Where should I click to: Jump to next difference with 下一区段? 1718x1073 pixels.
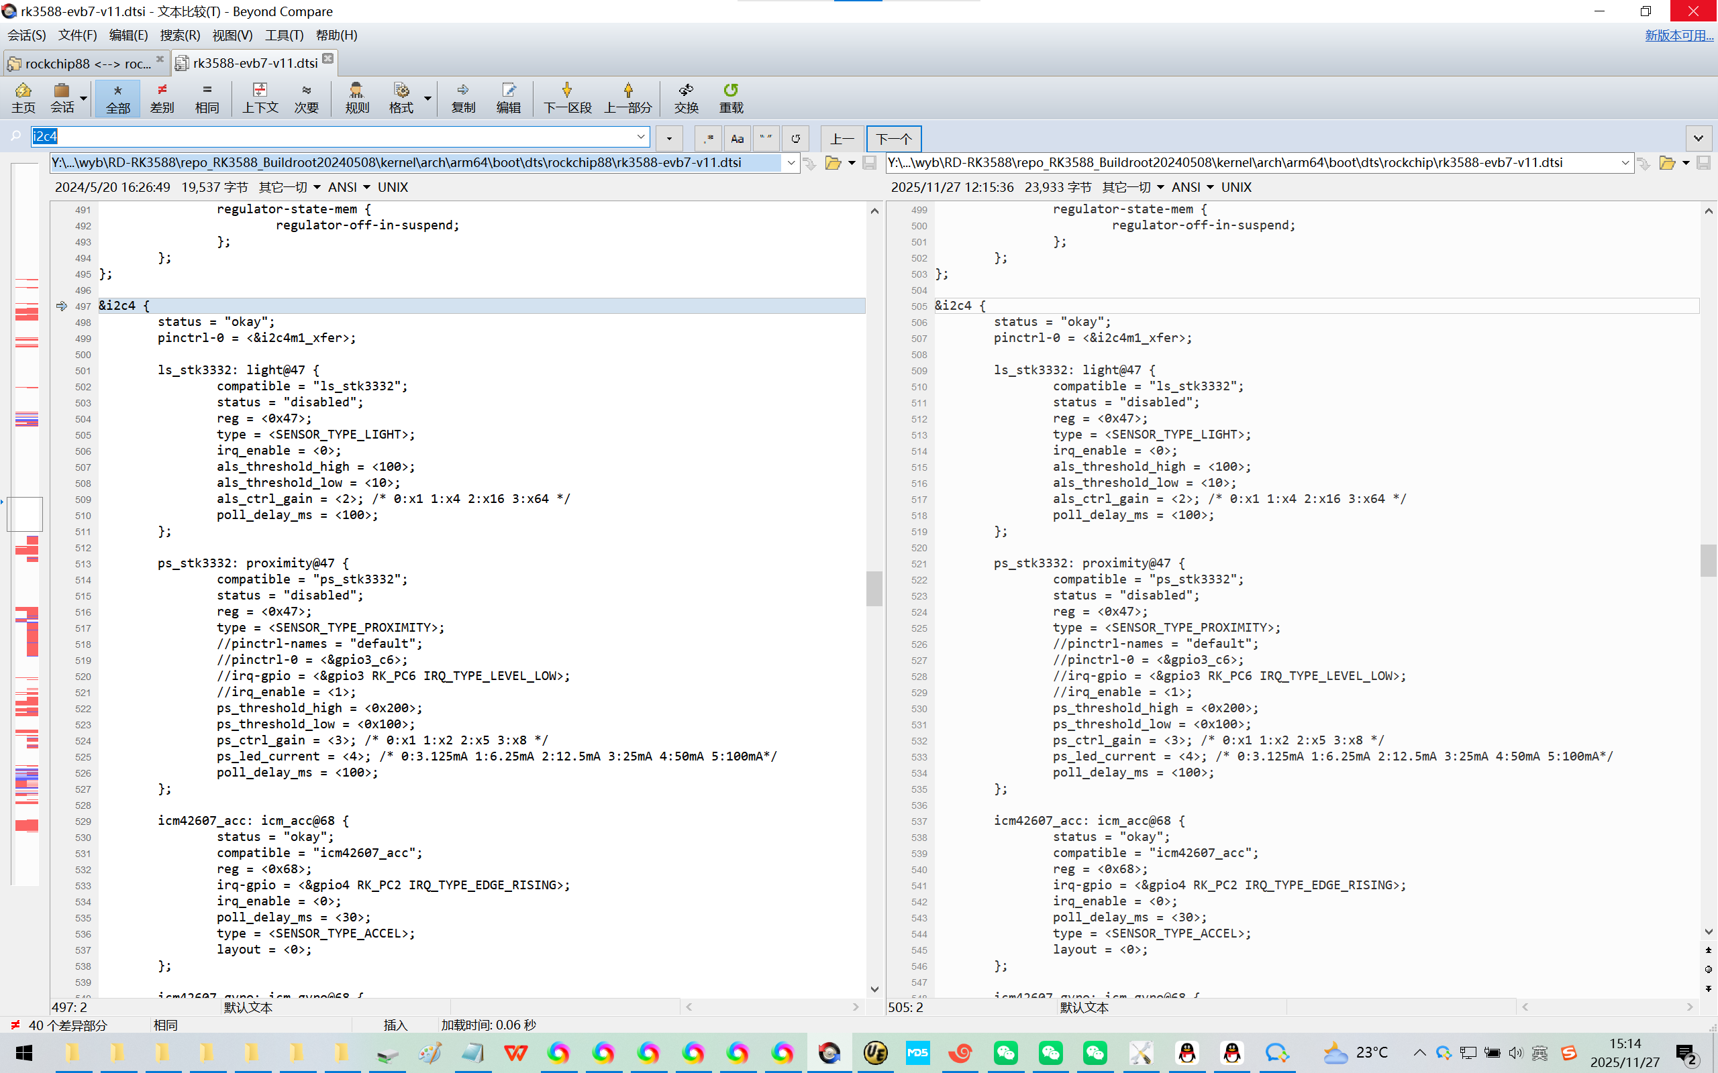click(x=567, y=97)
